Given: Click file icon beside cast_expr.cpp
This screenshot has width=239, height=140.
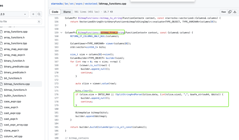Looking at the screenshot, I should 1,113.
